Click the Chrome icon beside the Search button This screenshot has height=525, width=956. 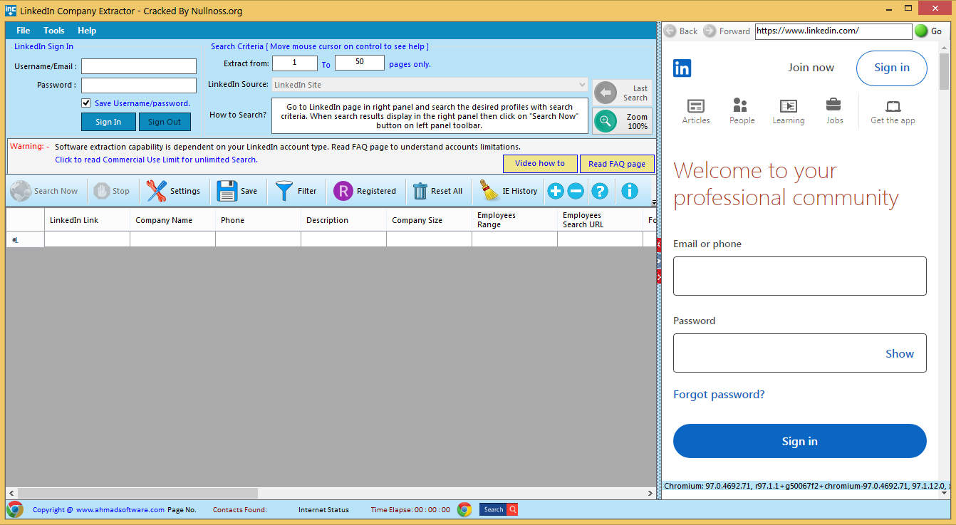[464, 509]
